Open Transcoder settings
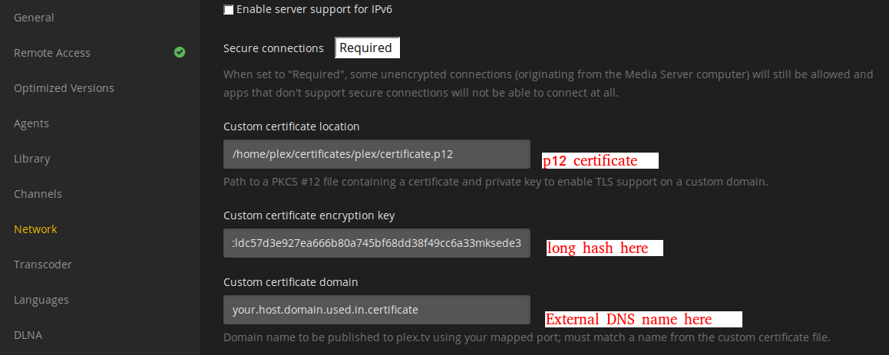The width and height of the screenshot is (889, 355). point(43,265)
